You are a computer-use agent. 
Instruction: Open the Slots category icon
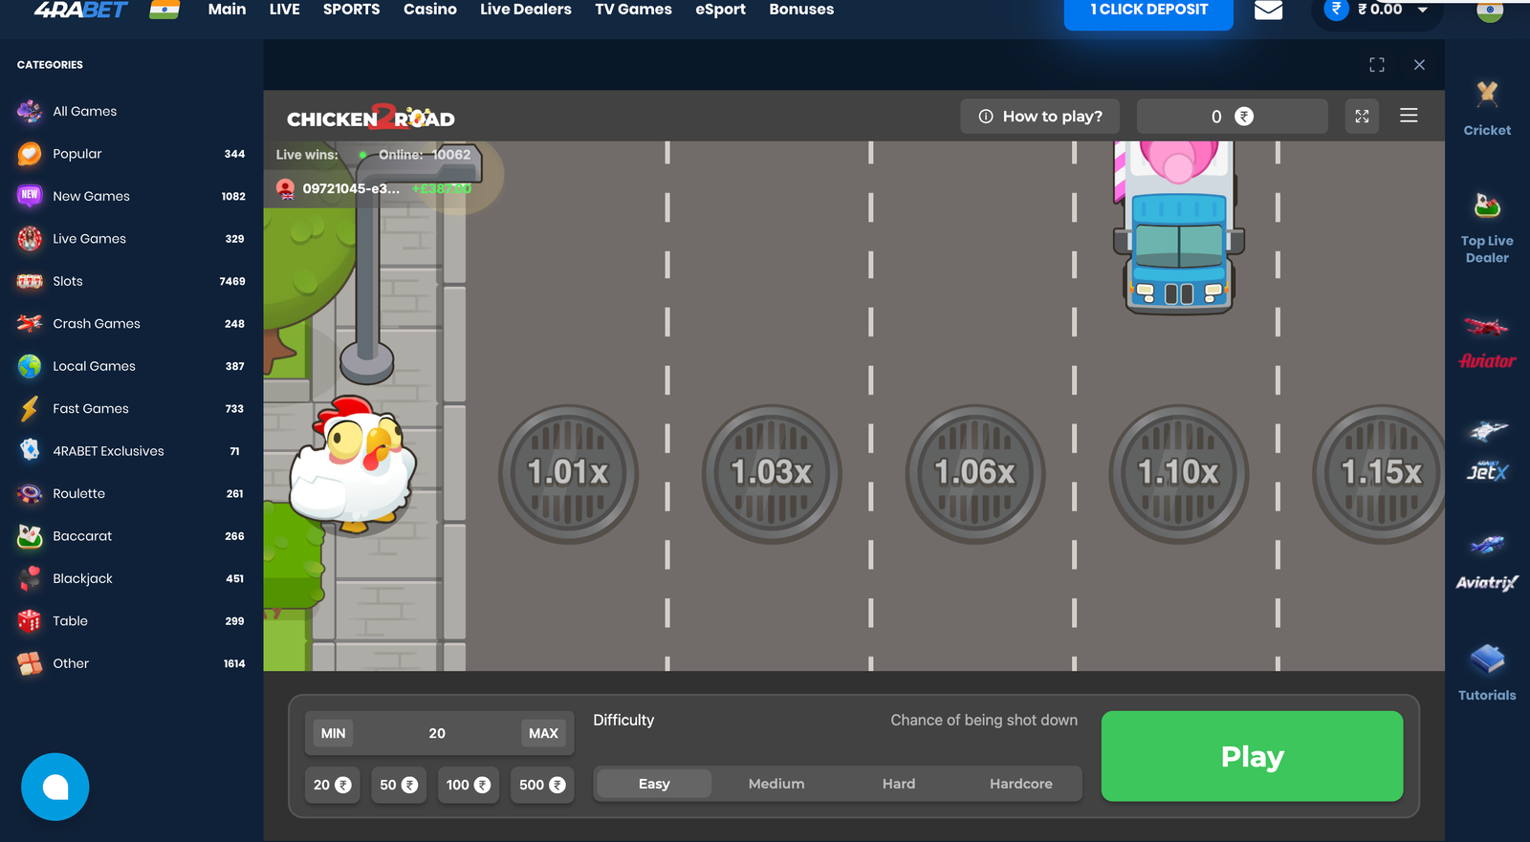[x=30, y=281]
